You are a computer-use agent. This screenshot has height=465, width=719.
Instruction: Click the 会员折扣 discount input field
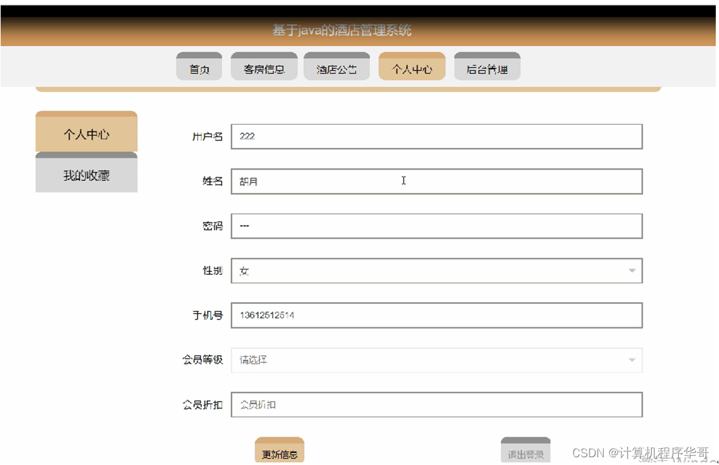pyautogui.click(x=436, y=404)
